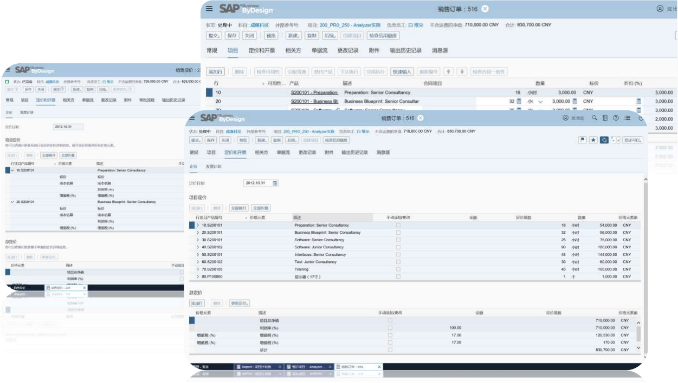Tick manual-change checkbox for Business Blueprint row
The height and width of the screenshot is (383, 678).
pos(398,233)
